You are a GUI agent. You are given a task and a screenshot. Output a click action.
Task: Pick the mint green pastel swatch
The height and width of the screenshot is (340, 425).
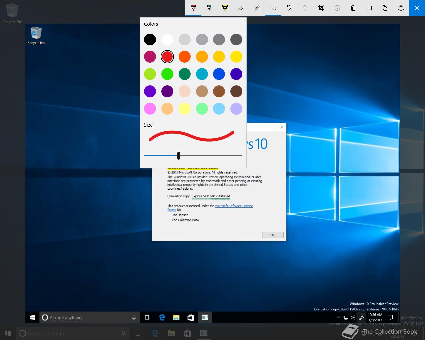click(202, 109)
